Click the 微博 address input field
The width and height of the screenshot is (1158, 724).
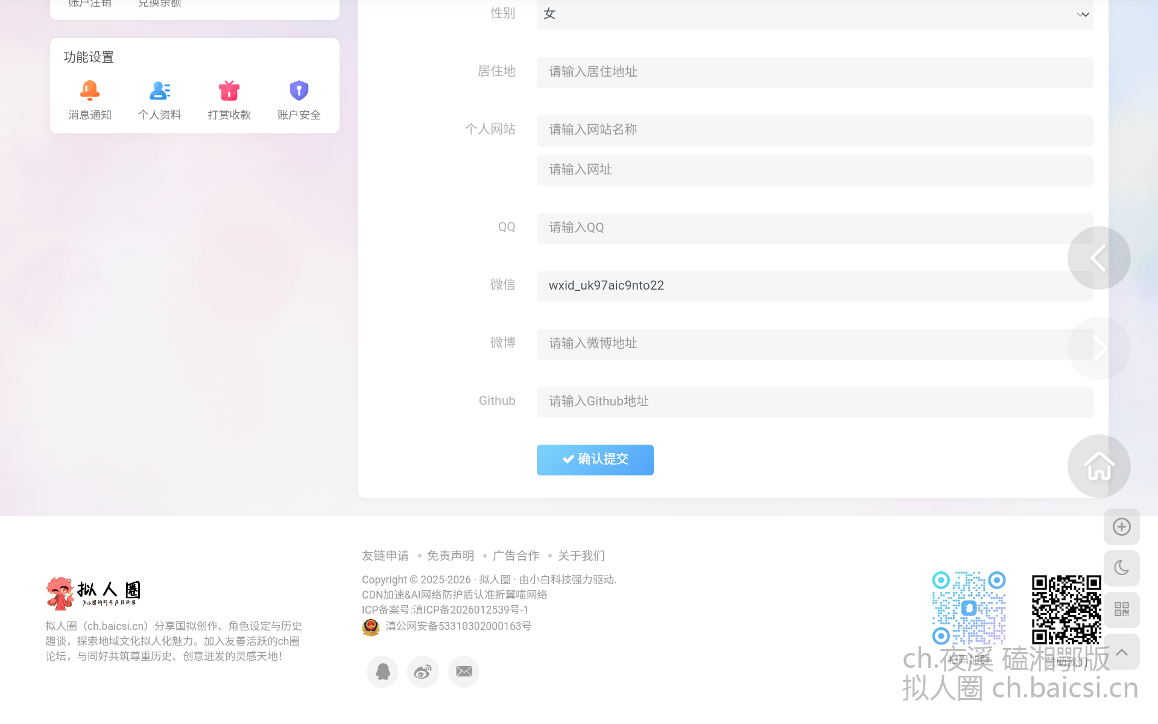click(815, 344)
